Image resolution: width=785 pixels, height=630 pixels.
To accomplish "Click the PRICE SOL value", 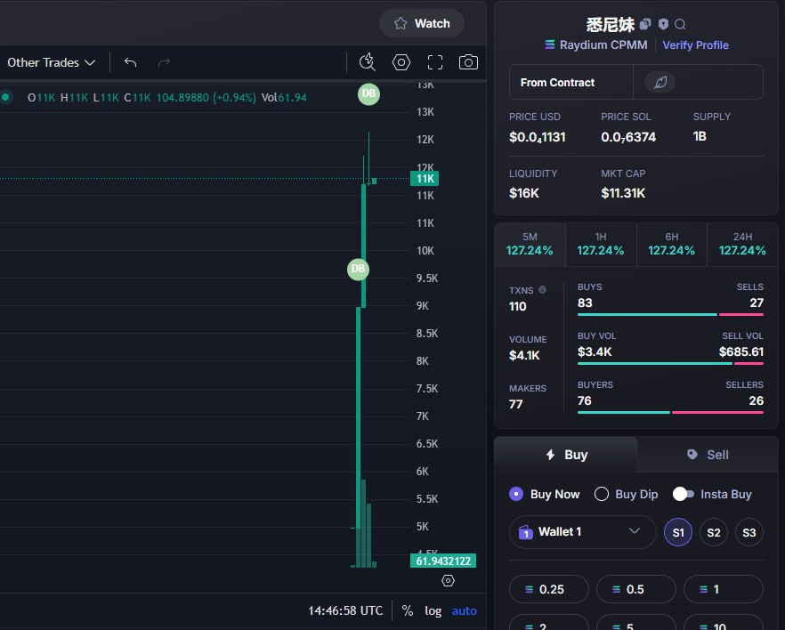I will point(628,137).
